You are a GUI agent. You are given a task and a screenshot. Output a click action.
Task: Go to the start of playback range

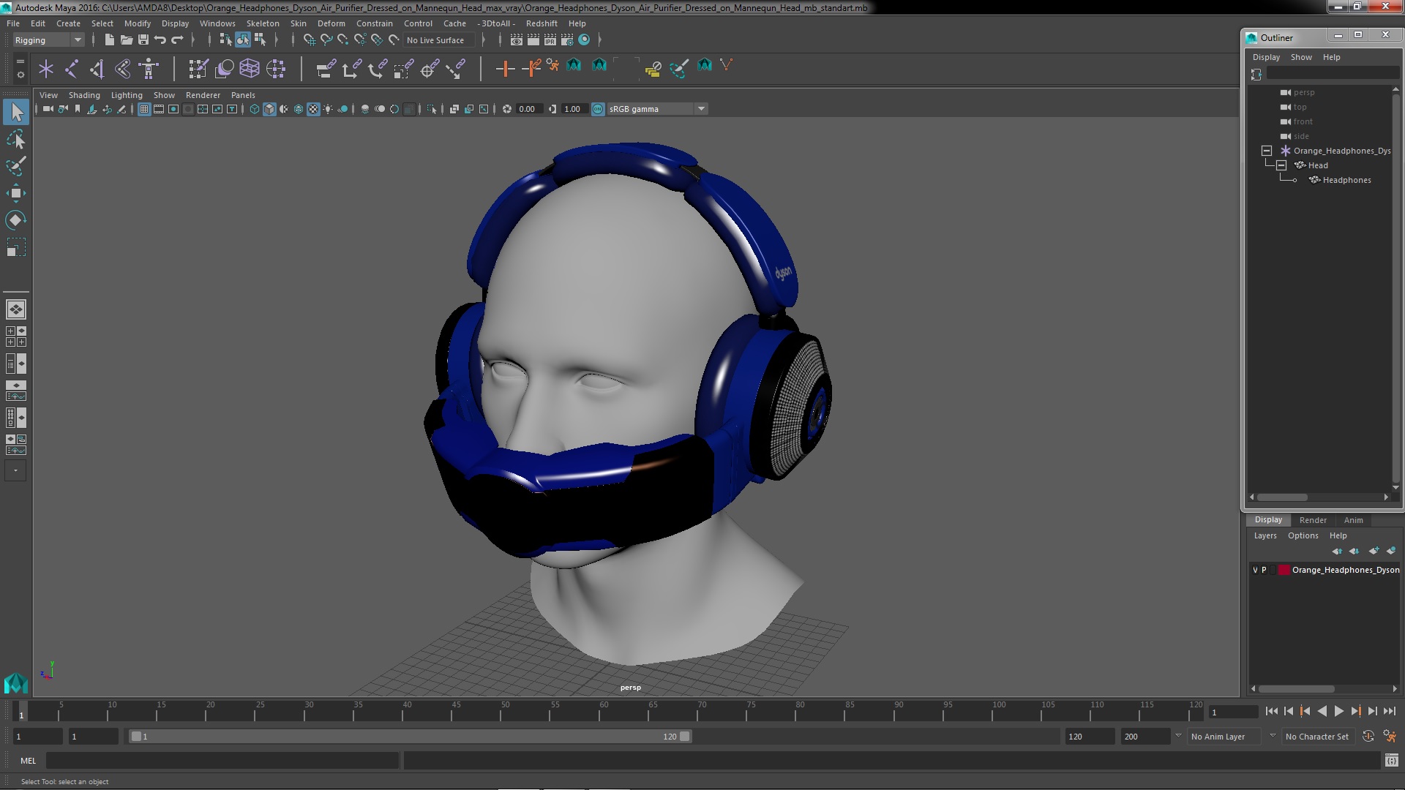1271,711
